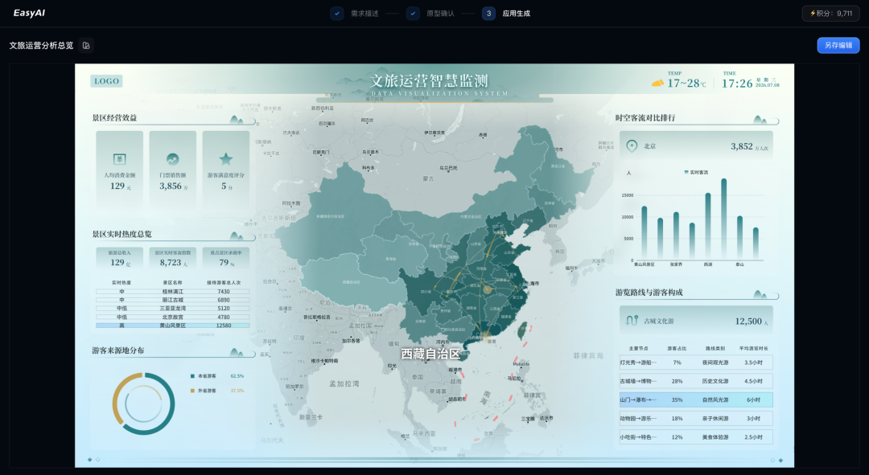
Task: Click the LOGO badge in the dashboard
Action: point(106,81)
